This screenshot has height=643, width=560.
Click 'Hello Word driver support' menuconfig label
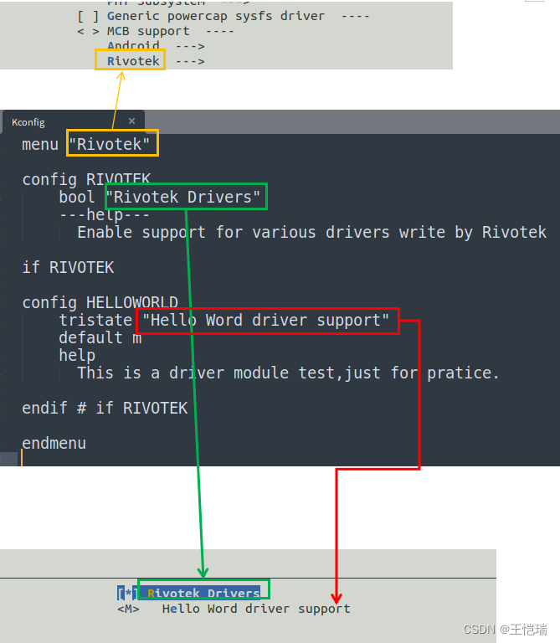256,609
